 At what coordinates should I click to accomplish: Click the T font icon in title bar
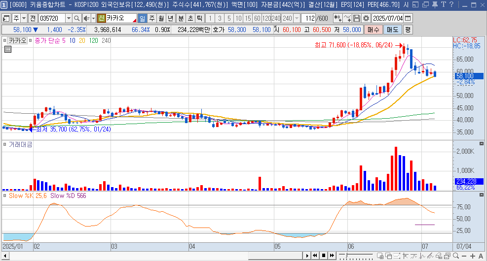pyautogui.click(x=443, y=4)
